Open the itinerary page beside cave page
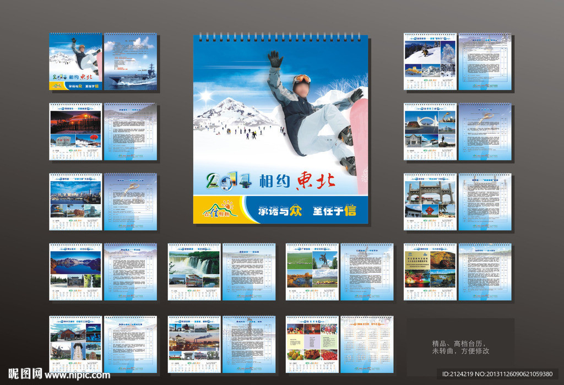Screen dimensions: 564x385 pos(485,272)
